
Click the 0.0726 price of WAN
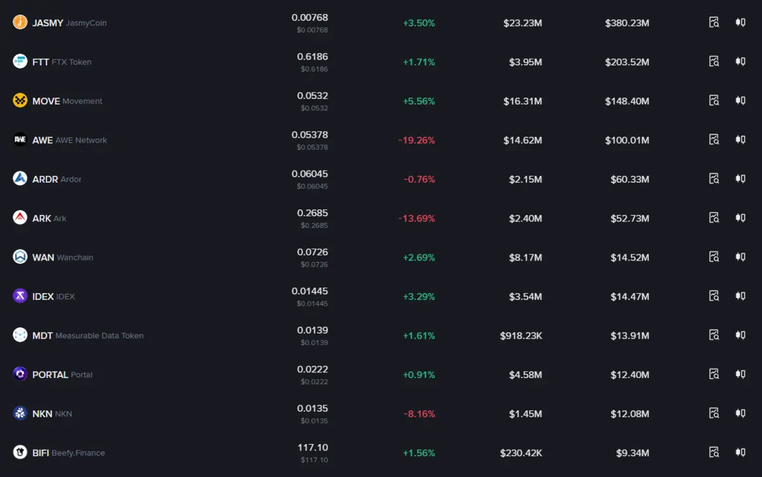(313, 252)
